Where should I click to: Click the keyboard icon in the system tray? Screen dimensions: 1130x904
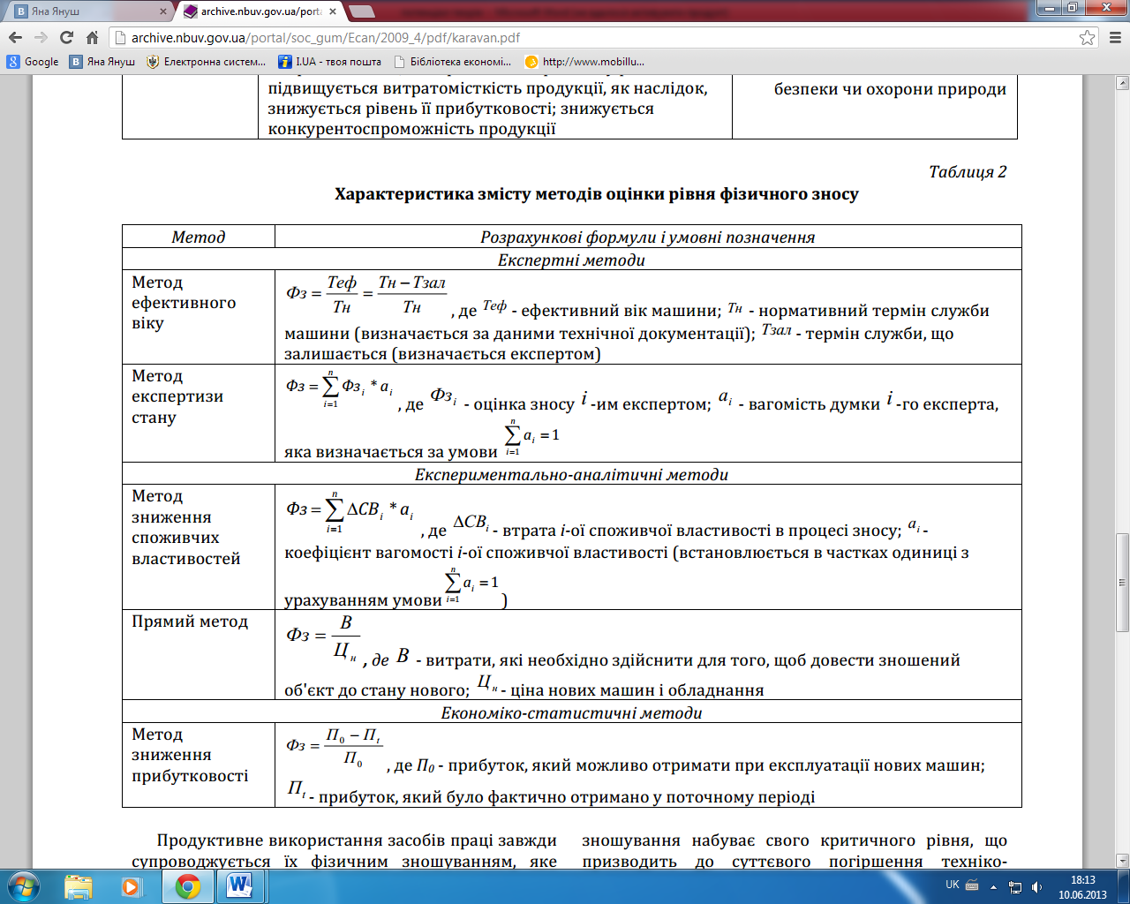pyautogui.click(x=971, y=885)
